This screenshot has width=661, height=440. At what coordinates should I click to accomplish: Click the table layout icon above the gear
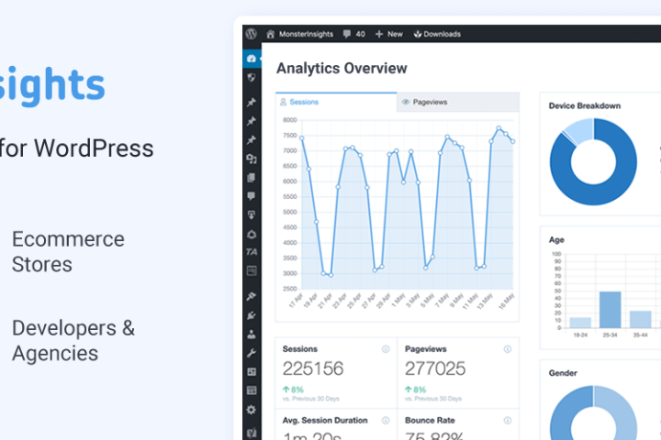(252, 390)
